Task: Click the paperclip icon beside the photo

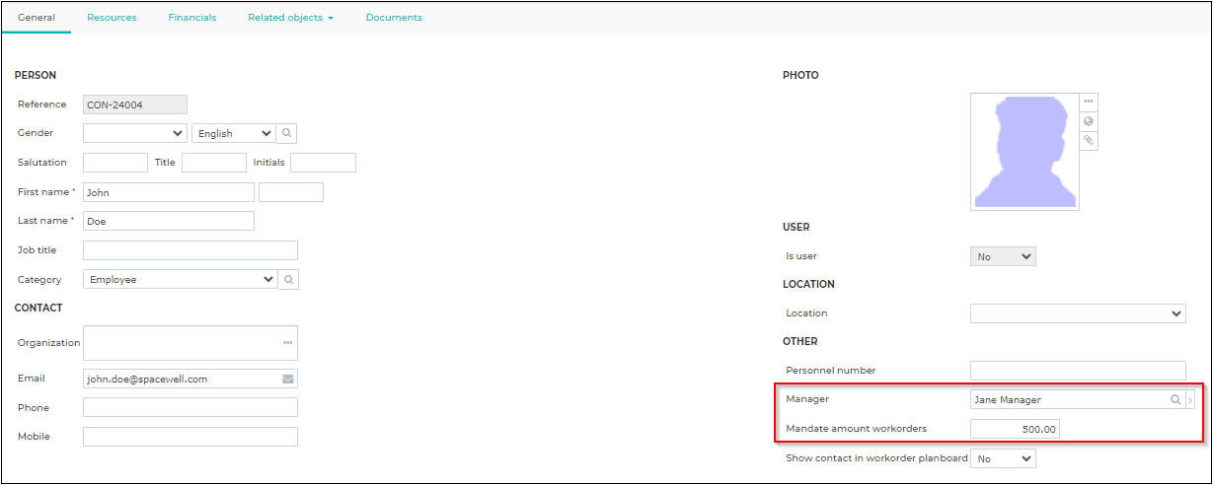Action: (1089, 141)
